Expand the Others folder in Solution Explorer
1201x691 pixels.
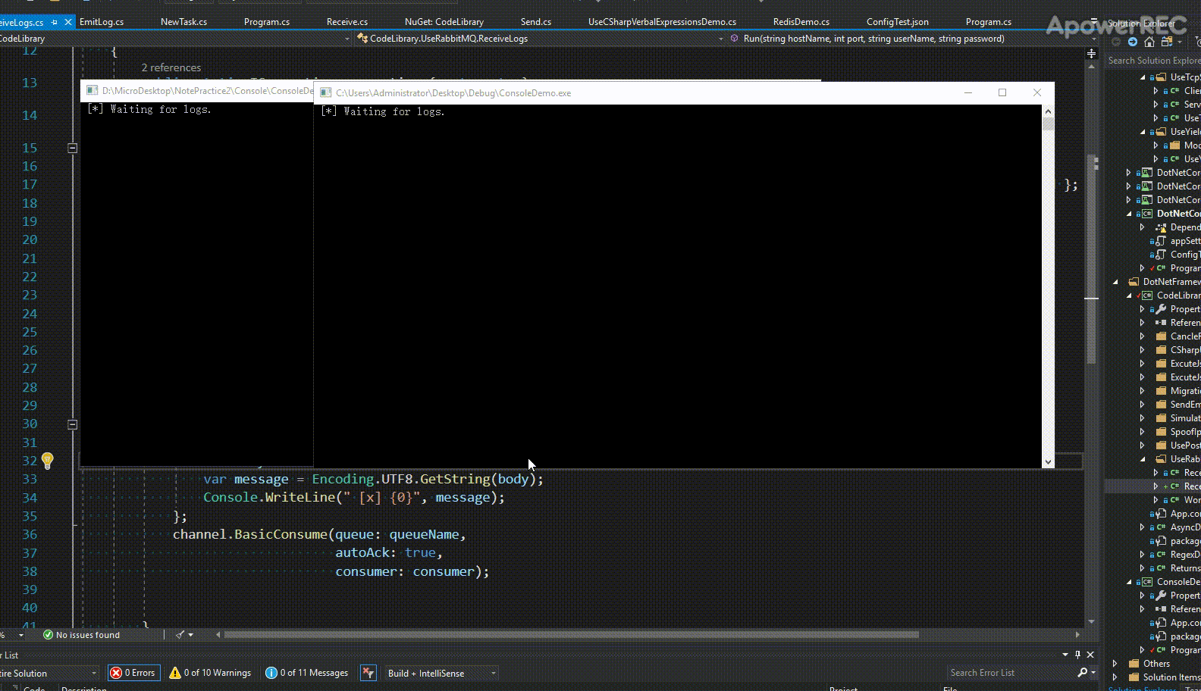click(x=1115, y=664)
